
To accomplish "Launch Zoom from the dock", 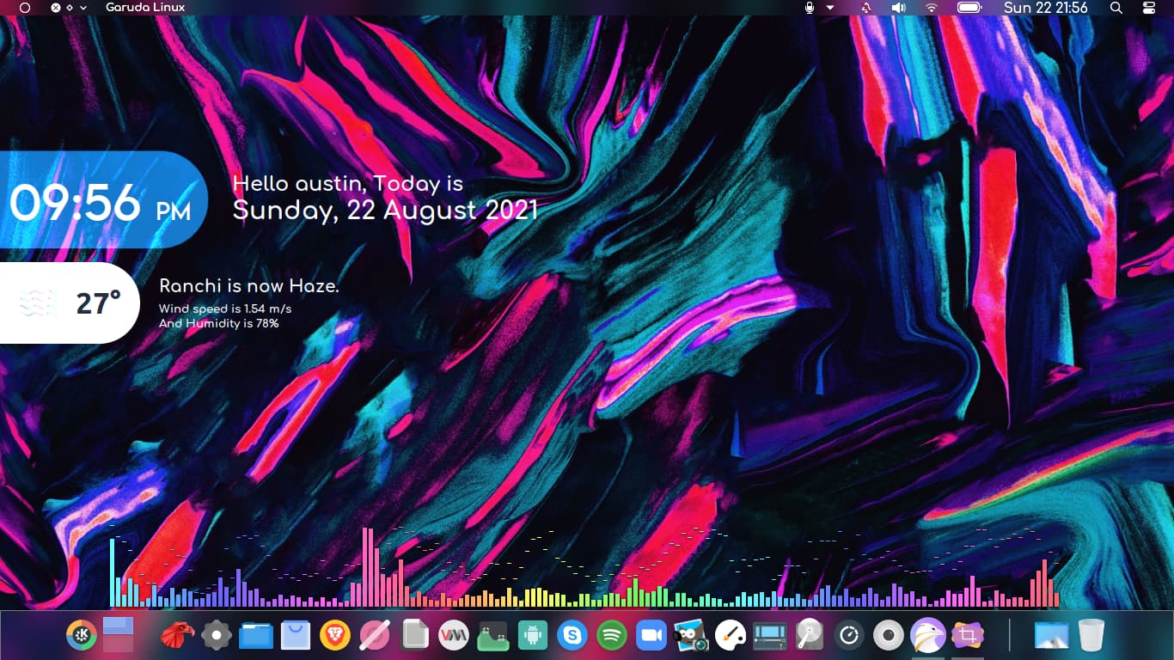I will [x=651, y=636].
